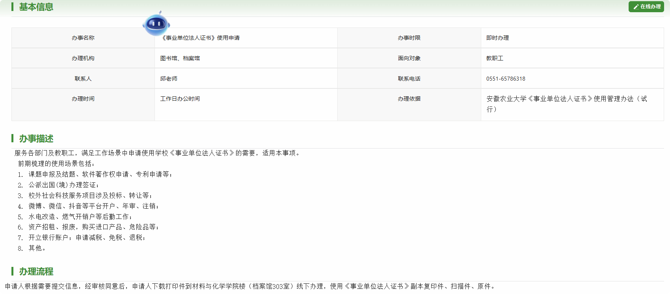Click the 联系电话 label cell
This screenshot has width=670, height=294.
(x=409, y=79)
